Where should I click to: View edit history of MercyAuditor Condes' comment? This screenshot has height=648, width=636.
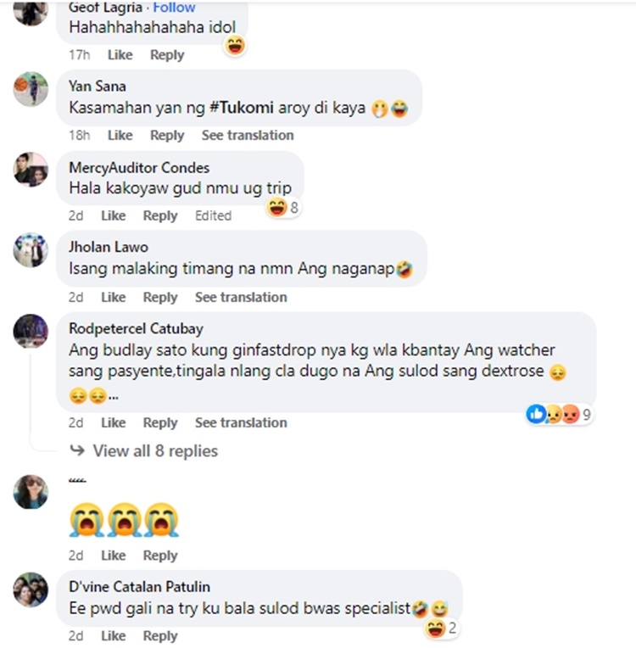click(x=213, y=215)
